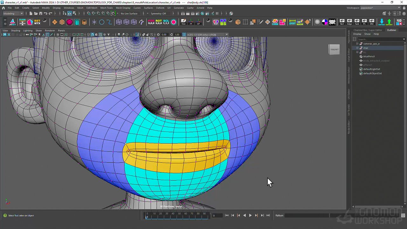Select bluePencil in the Outliner
This screenshot has height=229, width=407.
(369, 56)
